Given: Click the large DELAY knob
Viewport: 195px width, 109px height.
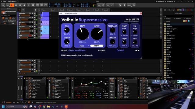Looking at the screenshot, I should [83, 34].
